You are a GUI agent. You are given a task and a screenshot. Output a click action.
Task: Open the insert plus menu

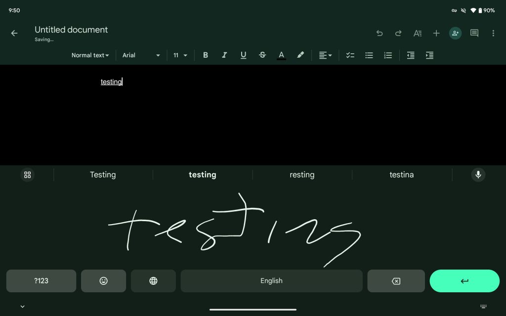point(436,33)
